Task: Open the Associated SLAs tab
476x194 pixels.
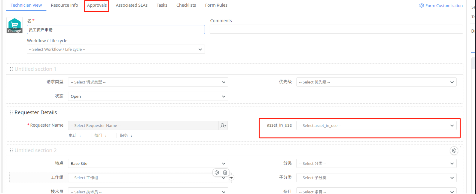Action: tap(131, 5)
